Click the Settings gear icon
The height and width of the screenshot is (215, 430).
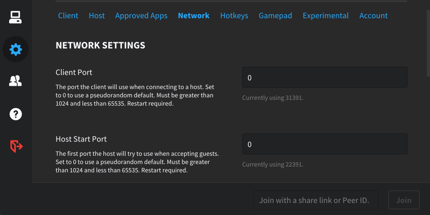coord(15,50)
